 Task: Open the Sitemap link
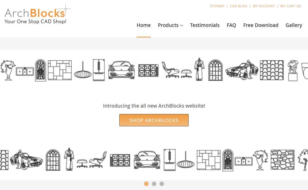(x=217, y=6)
